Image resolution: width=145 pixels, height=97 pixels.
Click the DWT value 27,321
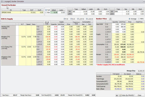pyautogui.click(x=32, y=12)
